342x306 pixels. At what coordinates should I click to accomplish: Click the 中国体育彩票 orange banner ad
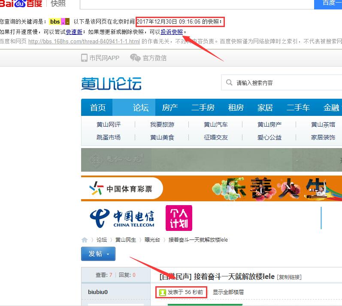click(x=212, y=188)
